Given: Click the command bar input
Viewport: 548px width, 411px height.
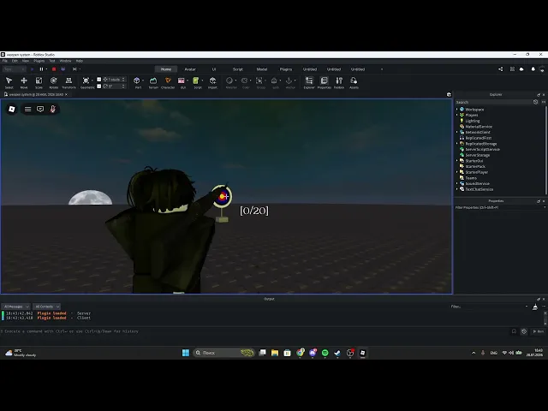Looking at the screenshot, I should (255, 331).
